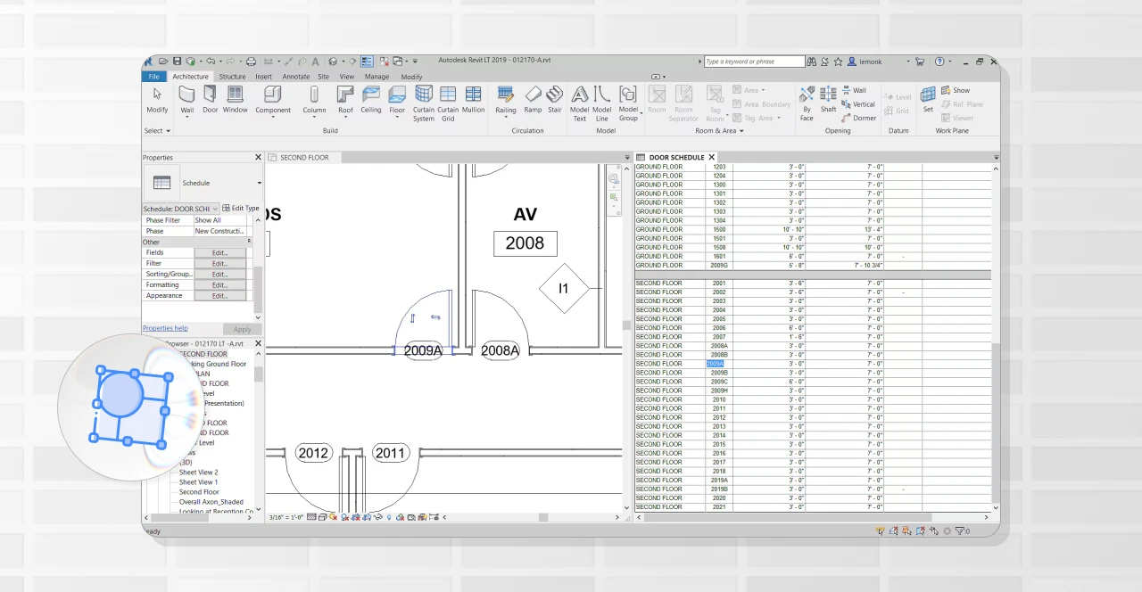
Task: Select the Dormer opening tool
Action: (858, 118)
